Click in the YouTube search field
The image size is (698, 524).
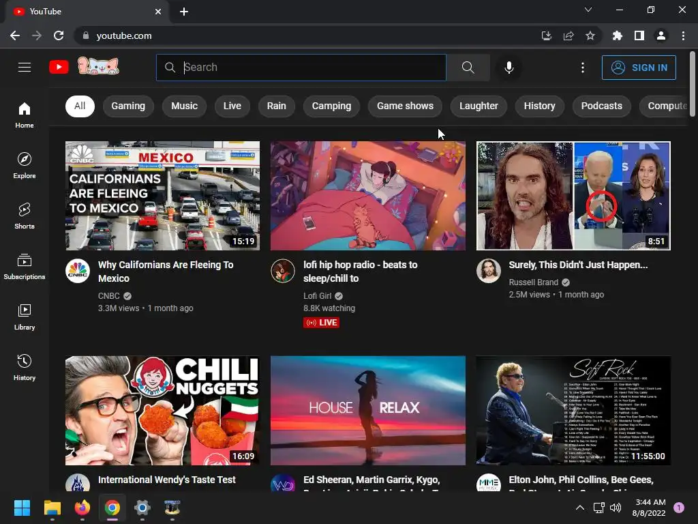(301, 68)
